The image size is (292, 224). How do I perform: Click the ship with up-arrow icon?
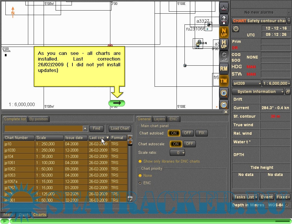pyautogui.click(x=224, y=20)
